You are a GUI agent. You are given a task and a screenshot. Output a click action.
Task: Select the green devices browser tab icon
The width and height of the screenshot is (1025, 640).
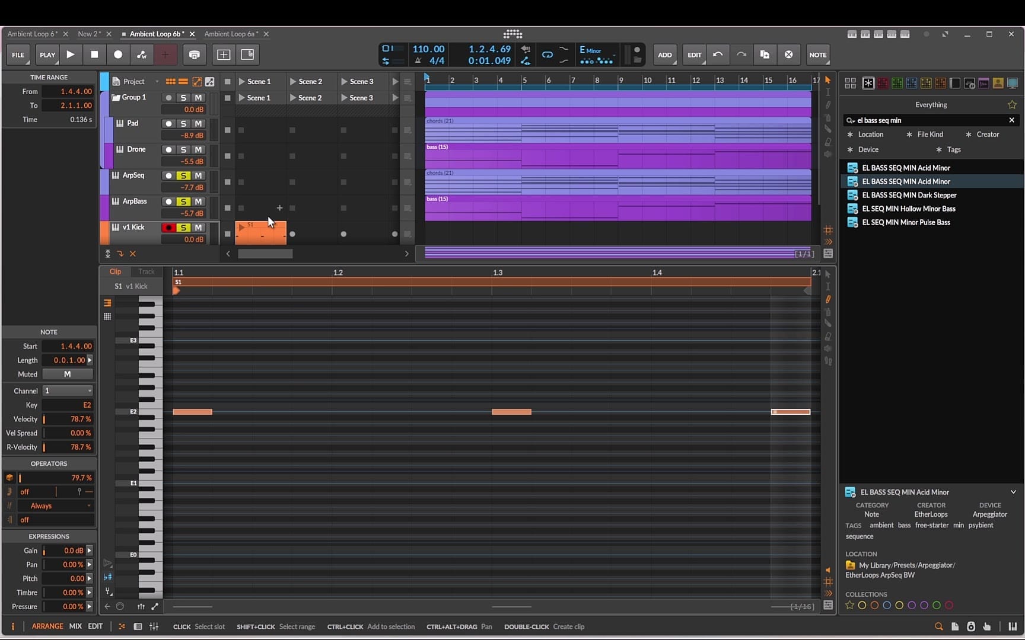(x=897, y=83)
